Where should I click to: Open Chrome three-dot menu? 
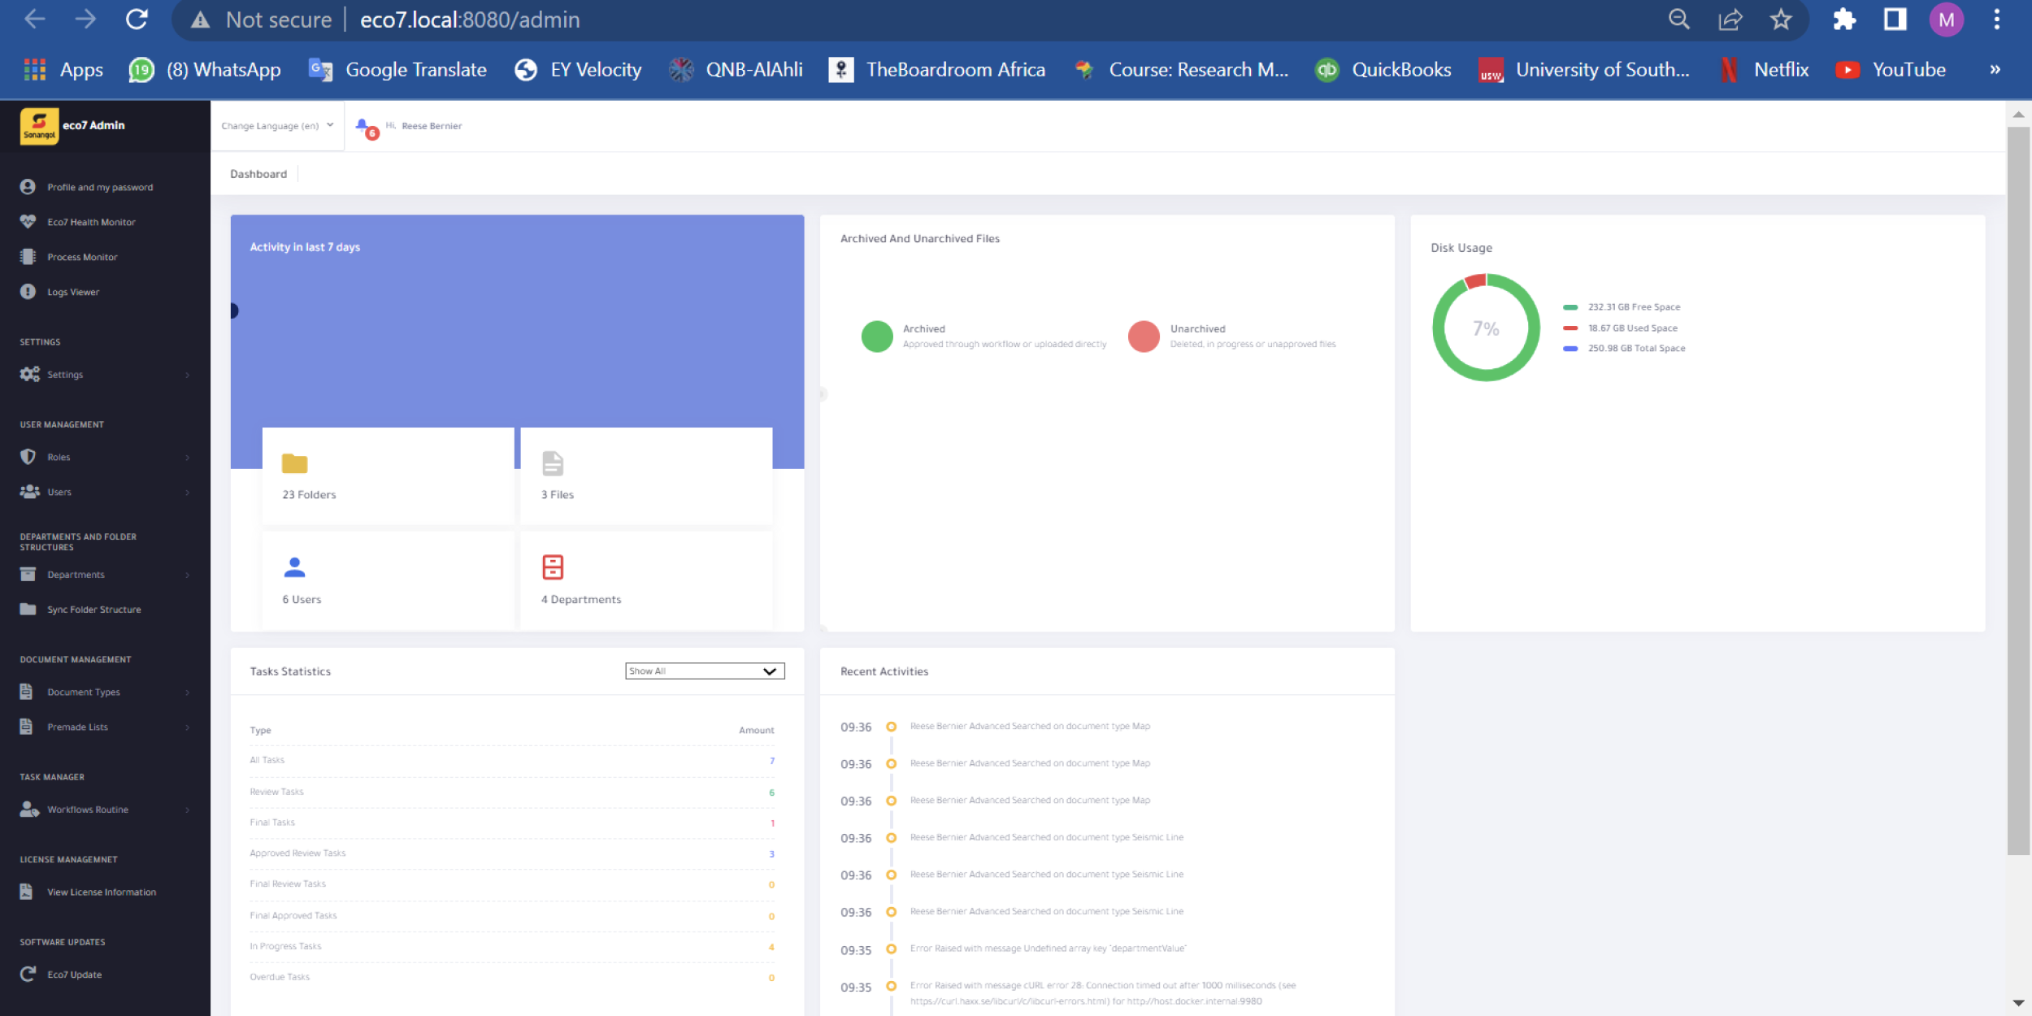pos(1996,20)
